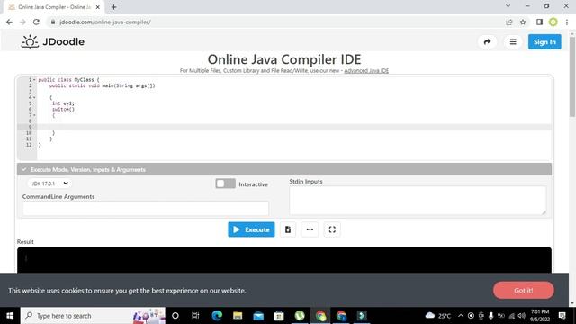Open Chrome side panel icon
Screen dimensions: 576x324
[x=539, y=22]
